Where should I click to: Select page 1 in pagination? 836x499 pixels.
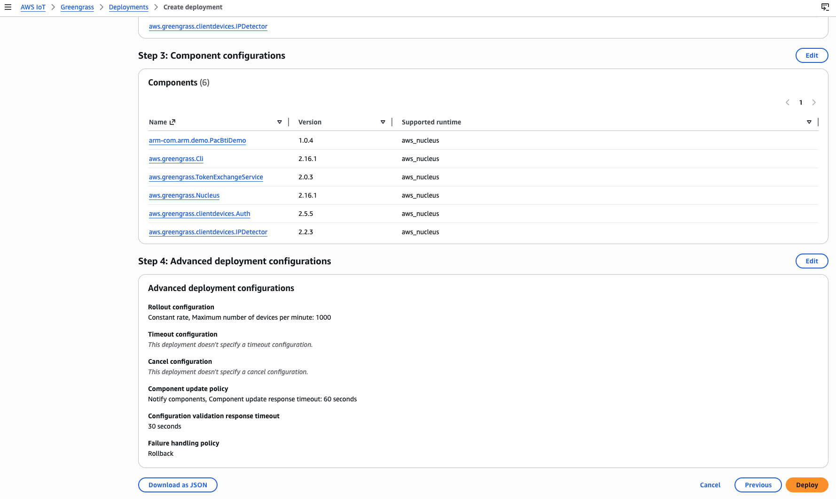[x=801, y=102]
